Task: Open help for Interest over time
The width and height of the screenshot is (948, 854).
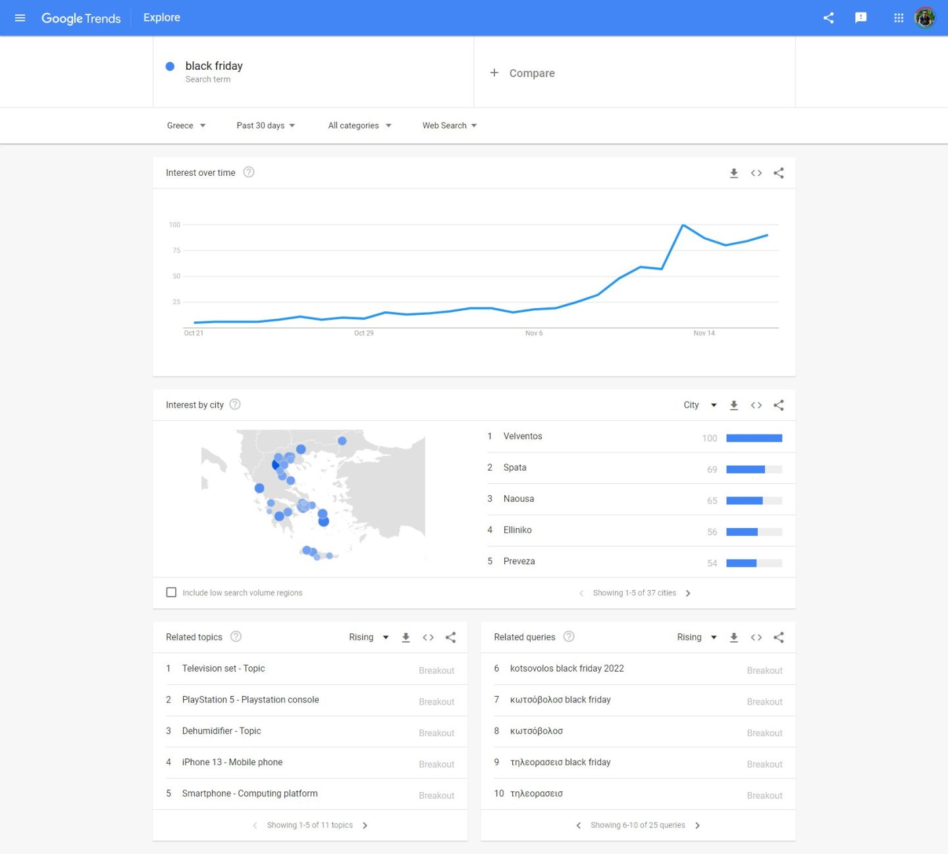Action: click(249, 173)
